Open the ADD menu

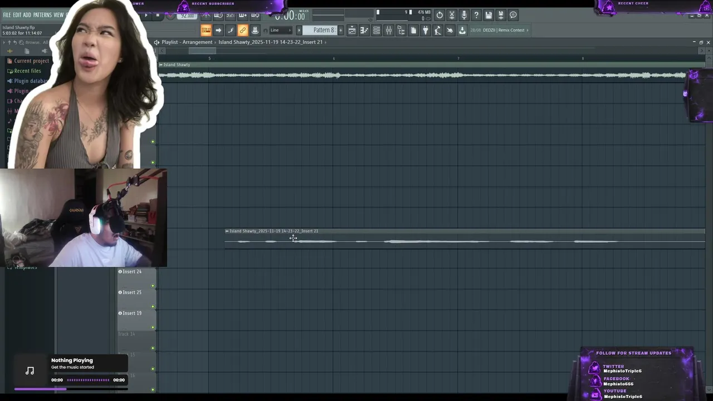point(27,15)
